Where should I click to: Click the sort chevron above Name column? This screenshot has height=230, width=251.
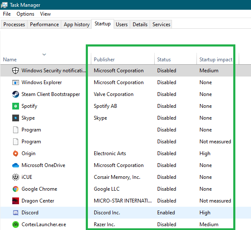(x=44, y=55)
